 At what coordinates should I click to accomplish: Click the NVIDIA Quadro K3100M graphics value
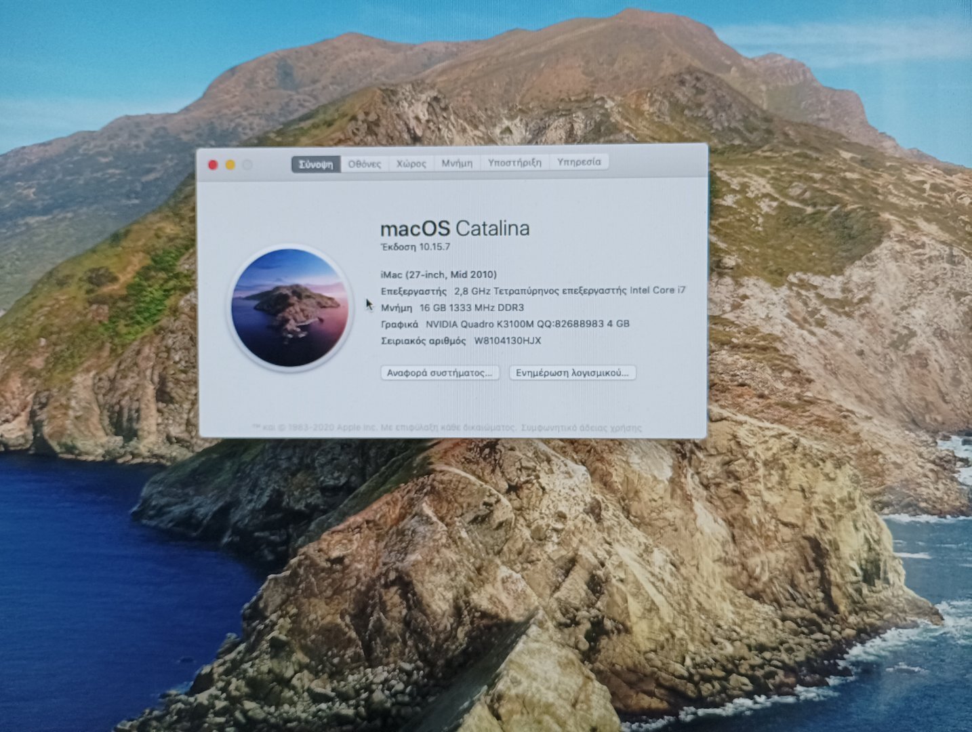(527, 324)
